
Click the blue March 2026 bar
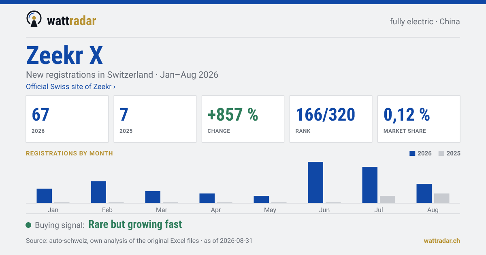pyautogui.click(x=153, y=197)
